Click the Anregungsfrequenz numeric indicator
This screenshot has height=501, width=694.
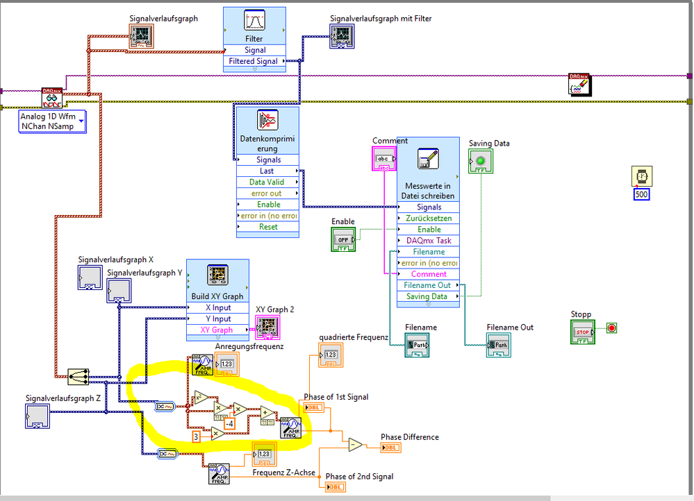coord(226,364)
